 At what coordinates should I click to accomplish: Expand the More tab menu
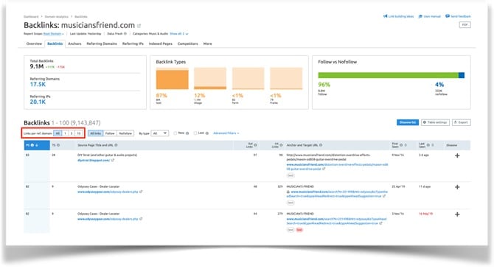[208, 43]
